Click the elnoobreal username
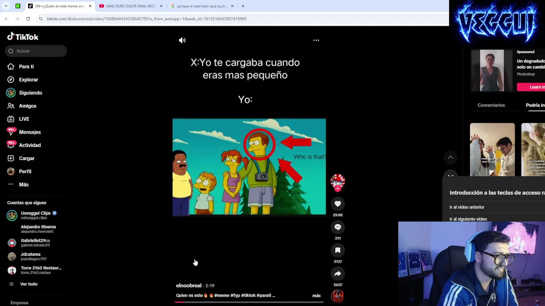This screenshot has height=306, width=545. click(x=189, y=286)
